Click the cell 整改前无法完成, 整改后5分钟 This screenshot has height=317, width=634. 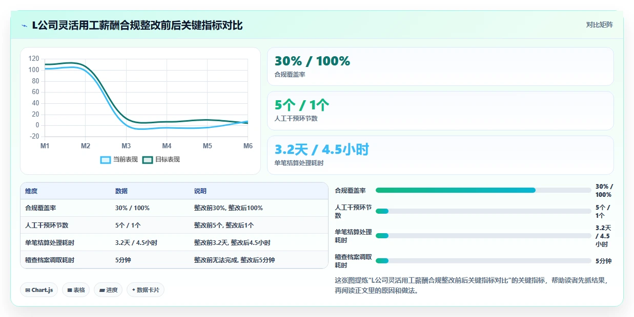pos(234,260)
